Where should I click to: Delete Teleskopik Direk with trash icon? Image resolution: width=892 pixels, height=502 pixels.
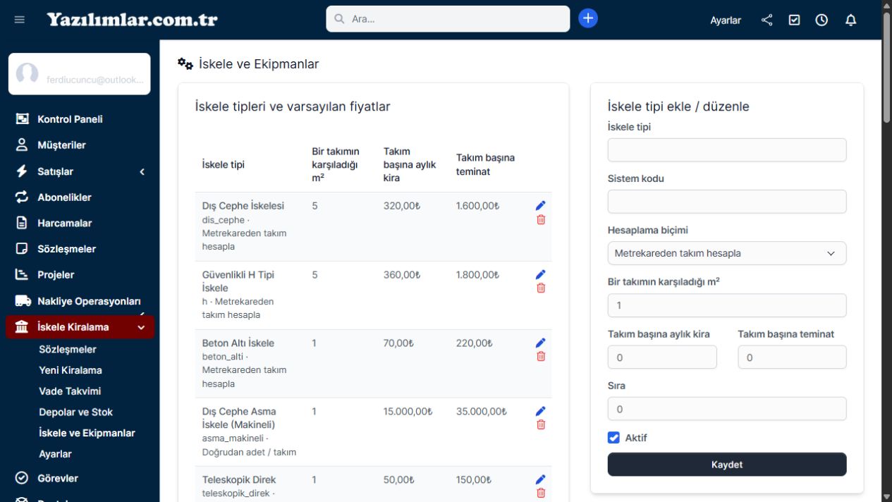541,493
